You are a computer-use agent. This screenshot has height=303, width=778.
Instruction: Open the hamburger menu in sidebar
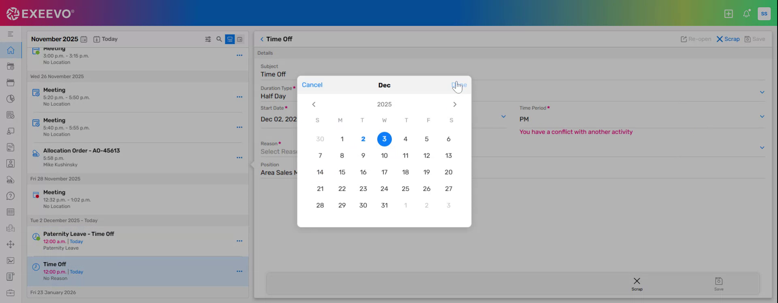click(11, 34)
